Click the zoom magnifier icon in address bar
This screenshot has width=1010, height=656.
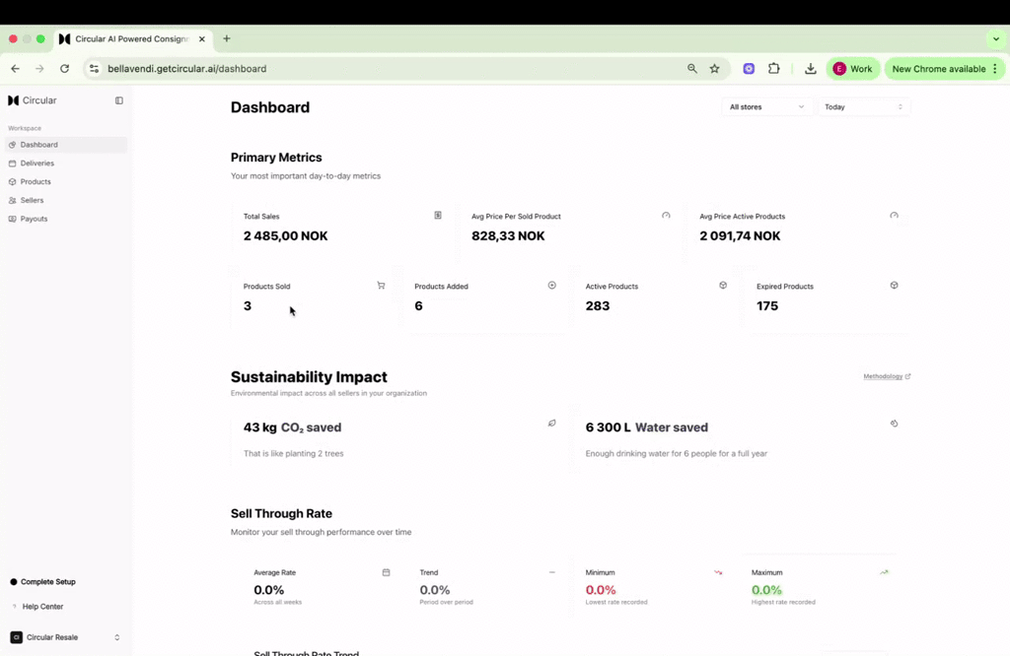tap(691, 69)
